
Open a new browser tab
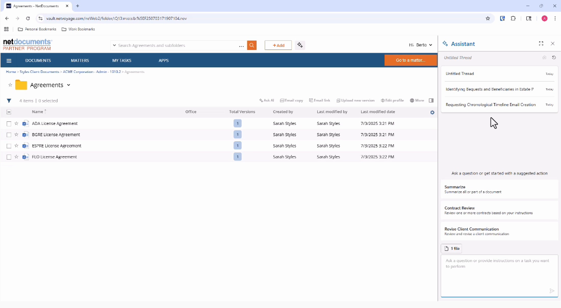(x=78, y=6)
